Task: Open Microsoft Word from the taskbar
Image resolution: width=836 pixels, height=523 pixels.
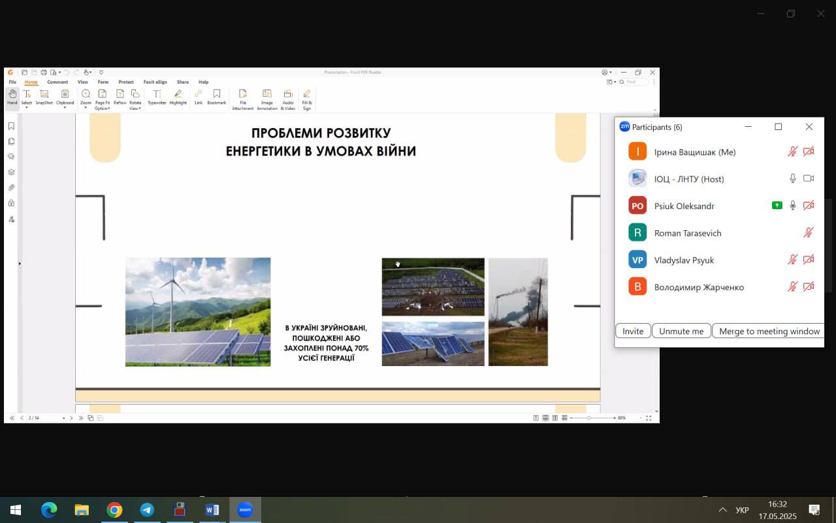Action: (212, 510)
